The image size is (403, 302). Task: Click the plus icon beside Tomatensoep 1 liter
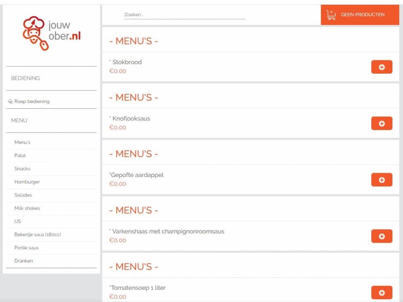[381, 293]
